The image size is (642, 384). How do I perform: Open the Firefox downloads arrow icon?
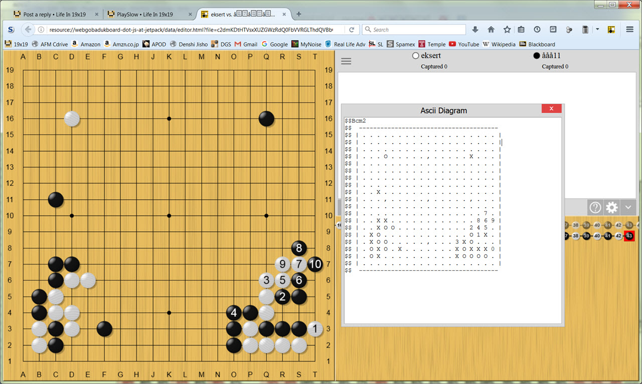(475, 30)
